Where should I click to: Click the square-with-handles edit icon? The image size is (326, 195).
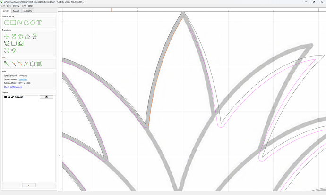point(33,64)
